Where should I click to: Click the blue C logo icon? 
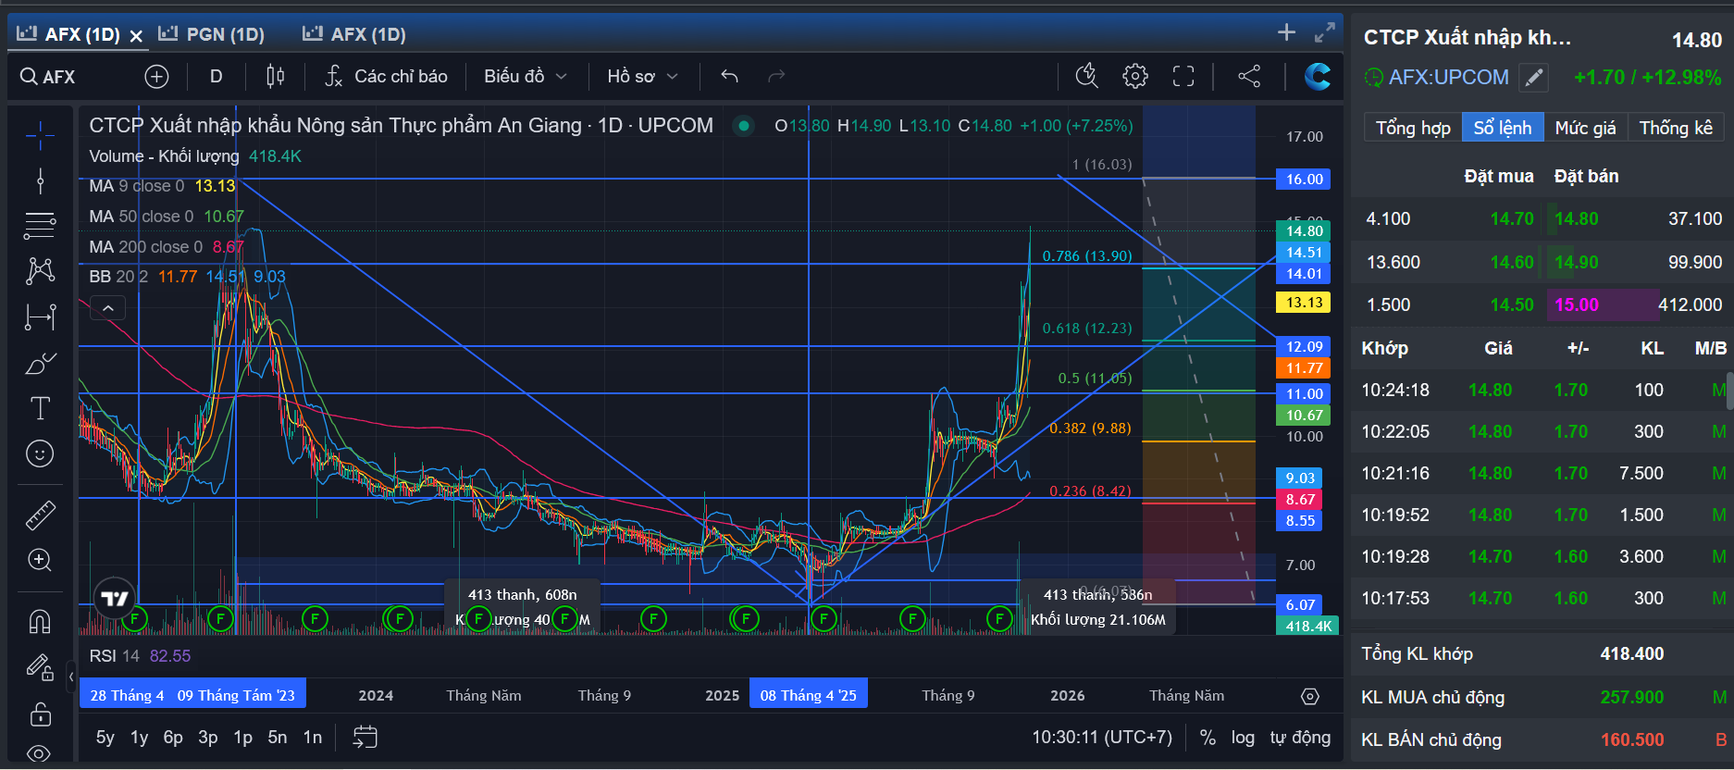tap(1318, 76)
